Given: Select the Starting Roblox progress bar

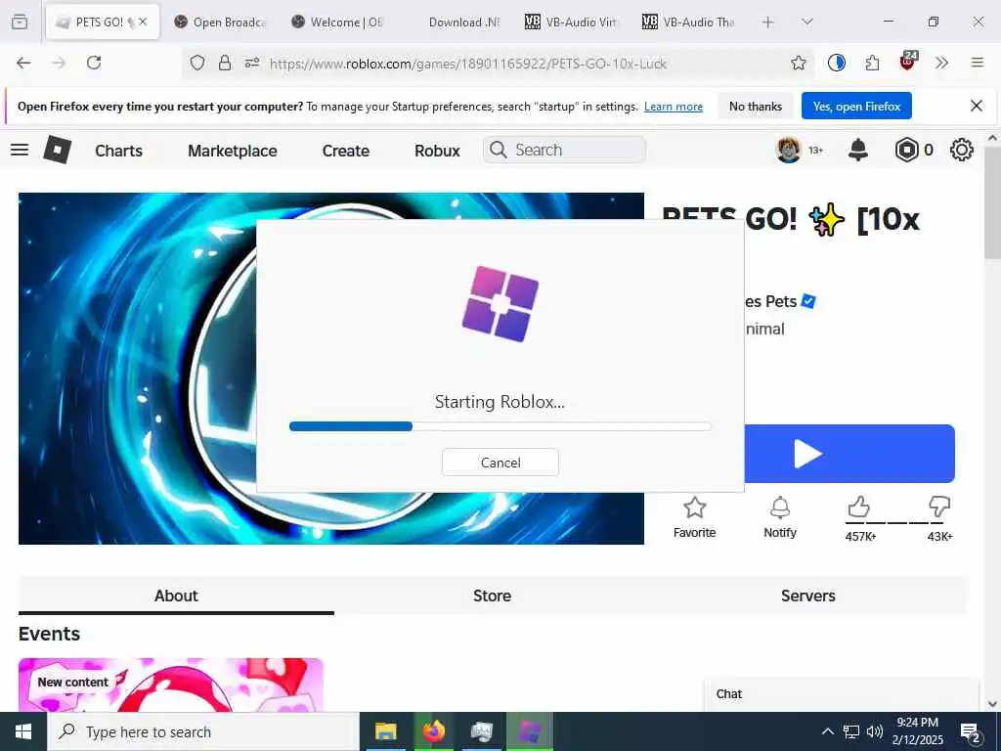Looking at the screenshot, I should tap(500, 426).
